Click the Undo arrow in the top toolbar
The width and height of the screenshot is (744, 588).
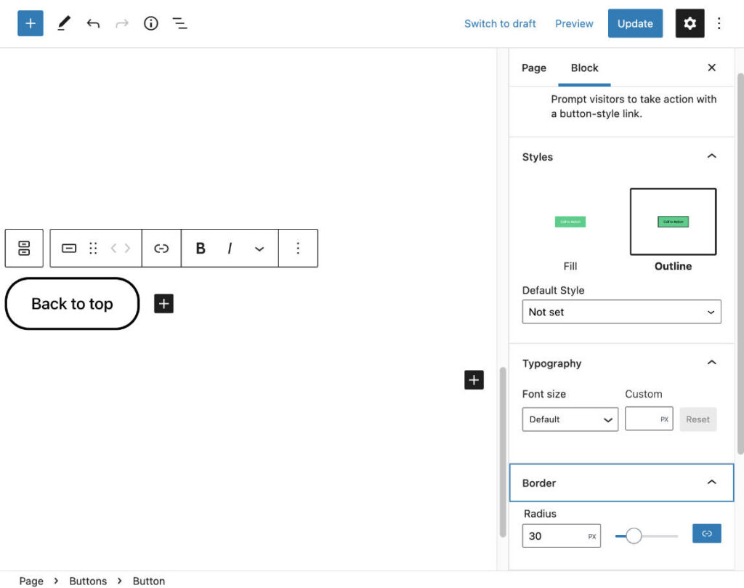(93, 23)
